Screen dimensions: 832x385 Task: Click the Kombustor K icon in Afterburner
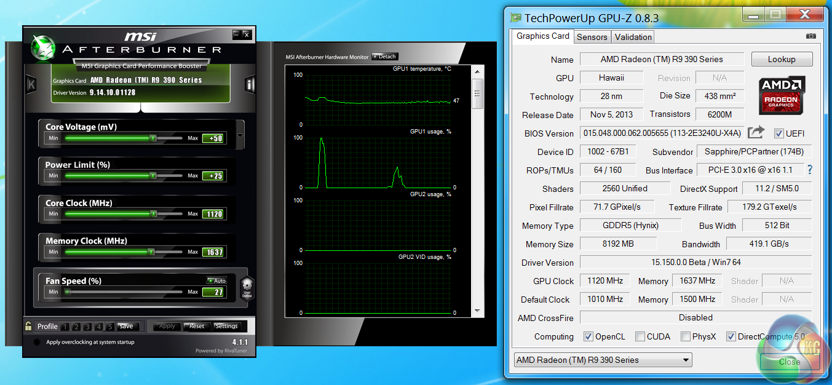click(31, 84)
